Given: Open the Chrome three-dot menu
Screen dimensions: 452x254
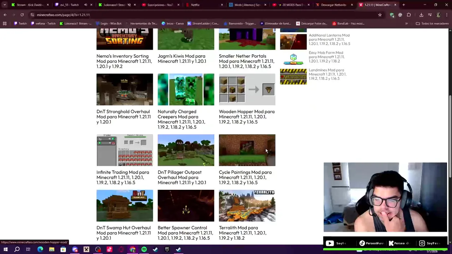Looking at the screenshot, I should tap(447, 15).
